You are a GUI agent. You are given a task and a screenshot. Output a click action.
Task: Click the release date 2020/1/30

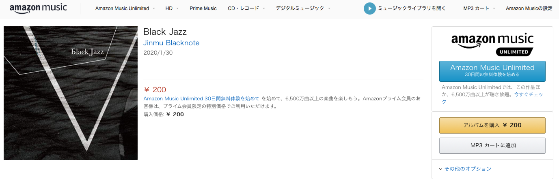pos(158,53)
